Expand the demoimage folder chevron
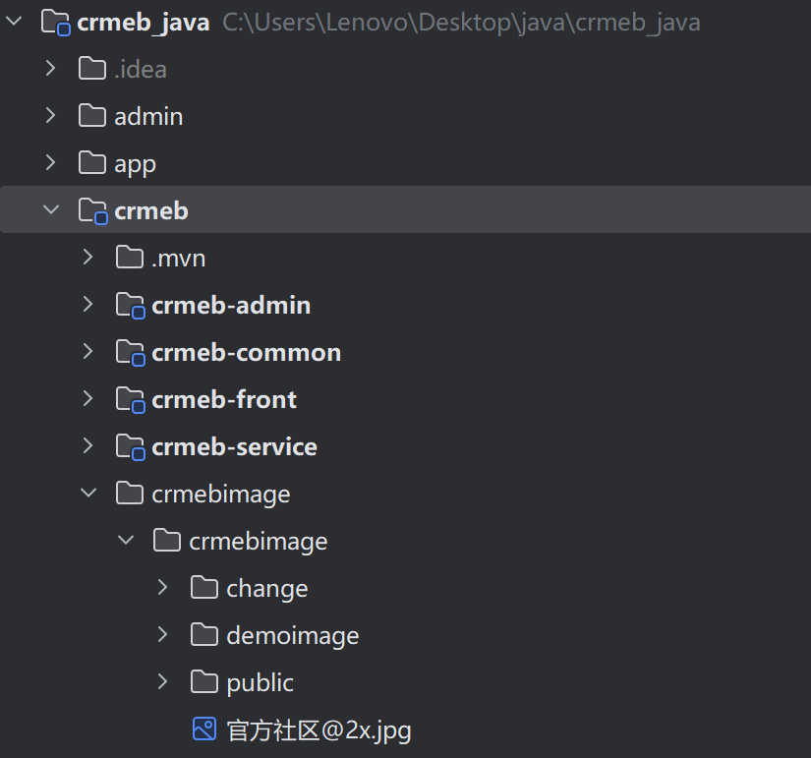811x758 pixels. [162, 634]
